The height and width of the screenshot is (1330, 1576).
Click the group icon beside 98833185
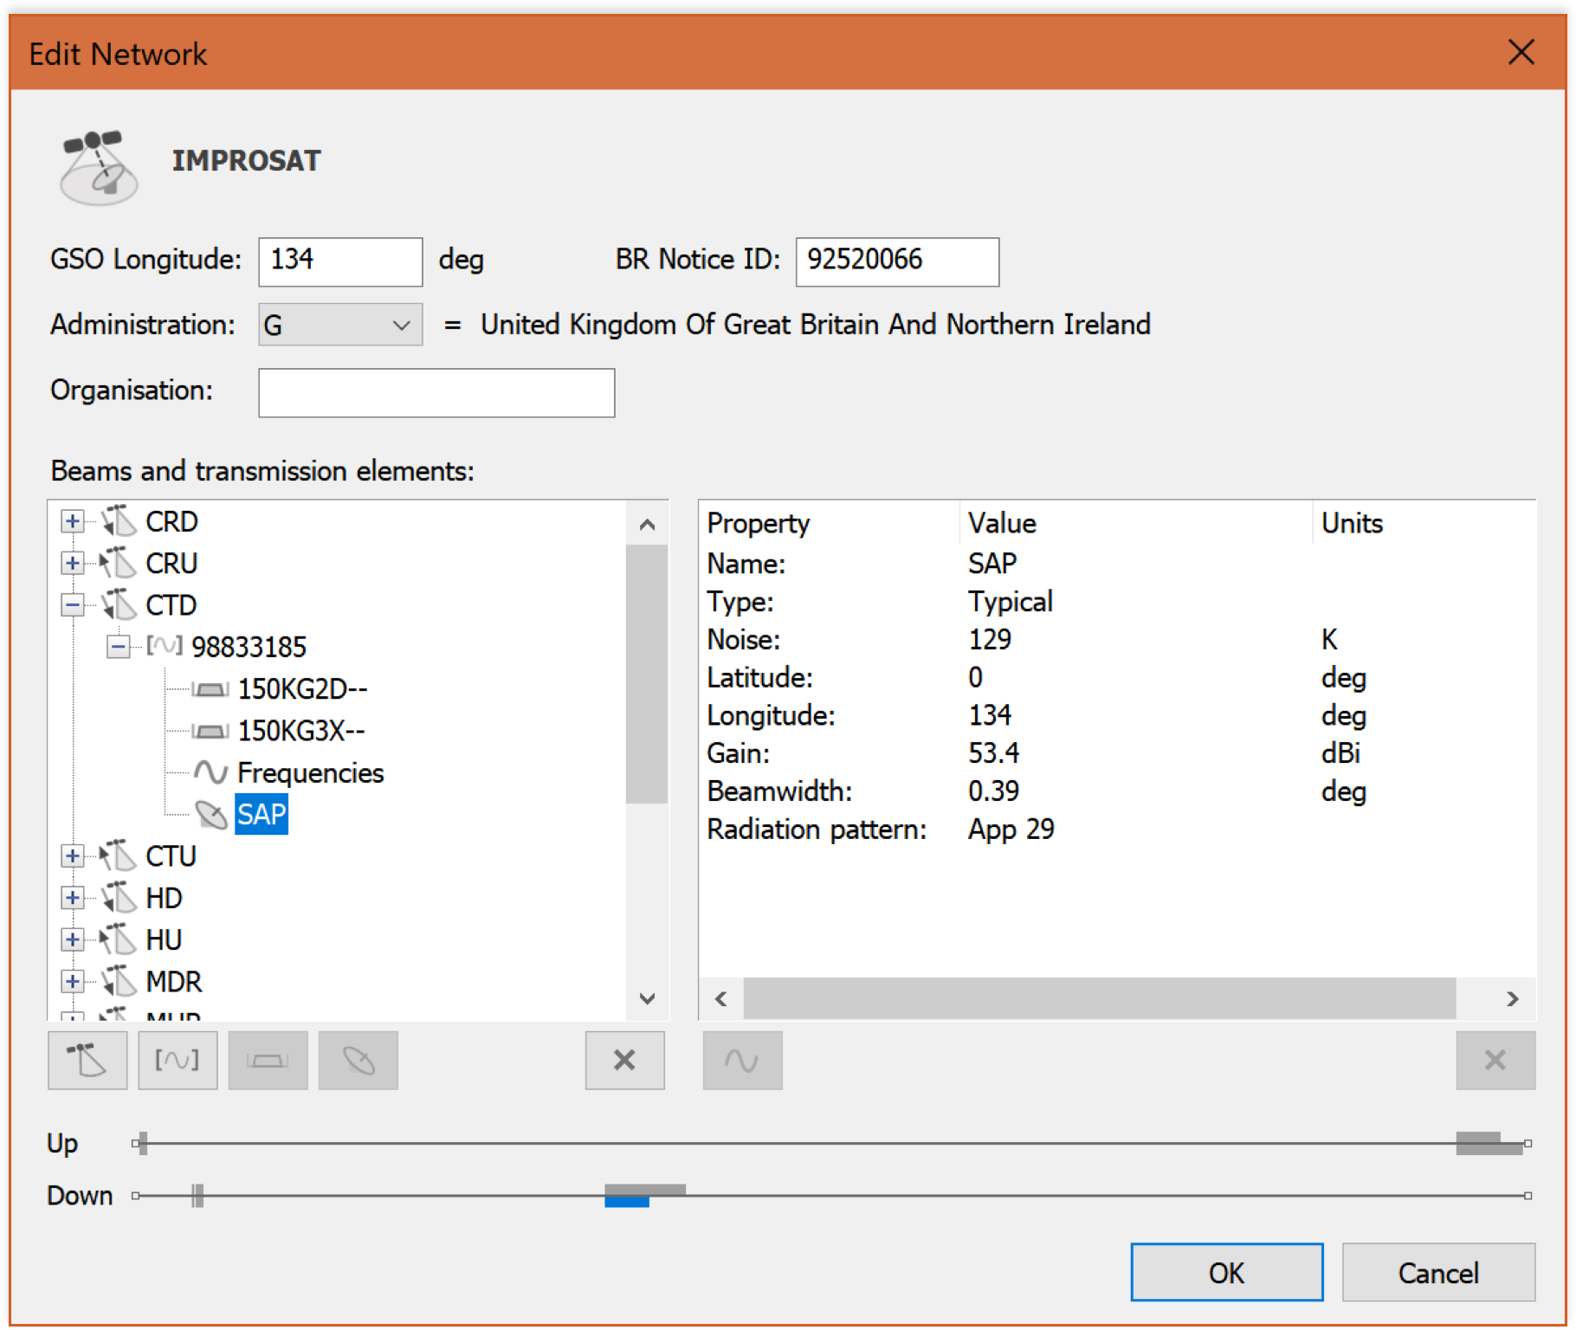tap(164, 646)
